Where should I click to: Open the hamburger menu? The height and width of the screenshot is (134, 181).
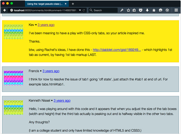click(176, 10)
